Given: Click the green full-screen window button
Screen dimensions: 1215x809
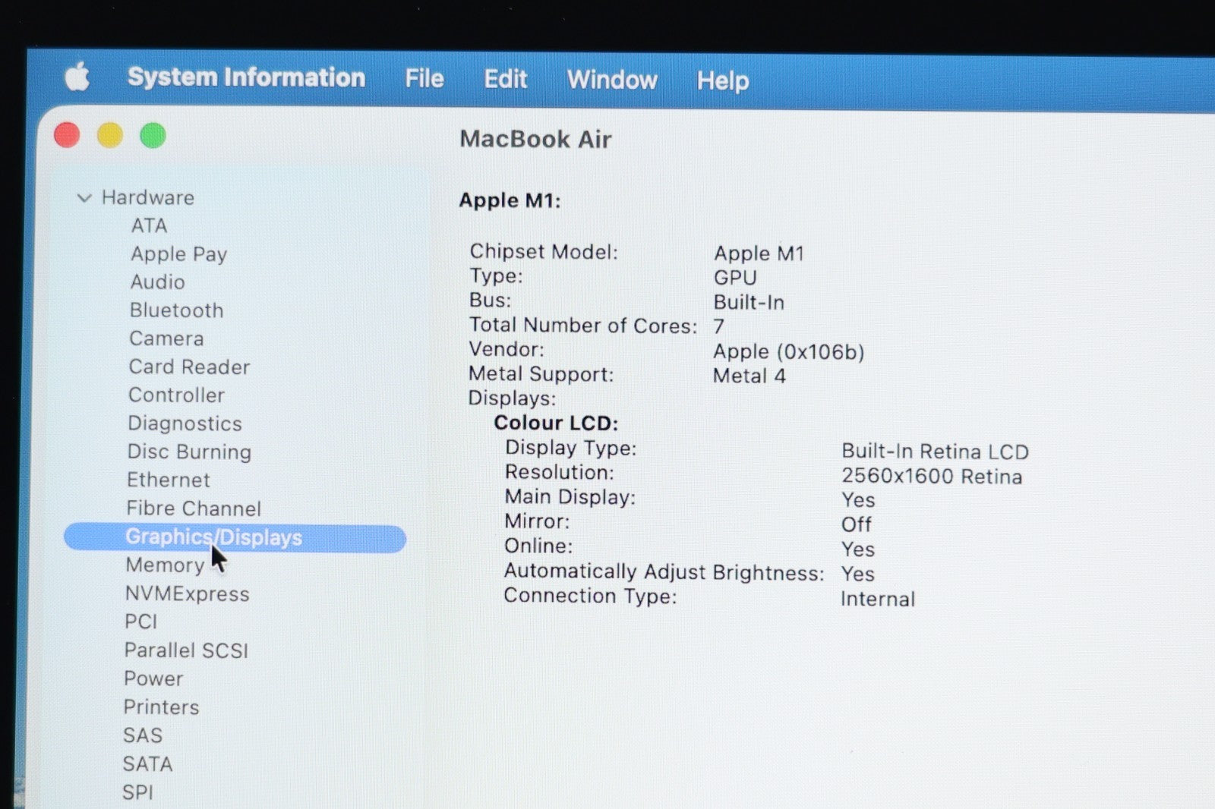Looking at the screenshot, I should 153,137.
